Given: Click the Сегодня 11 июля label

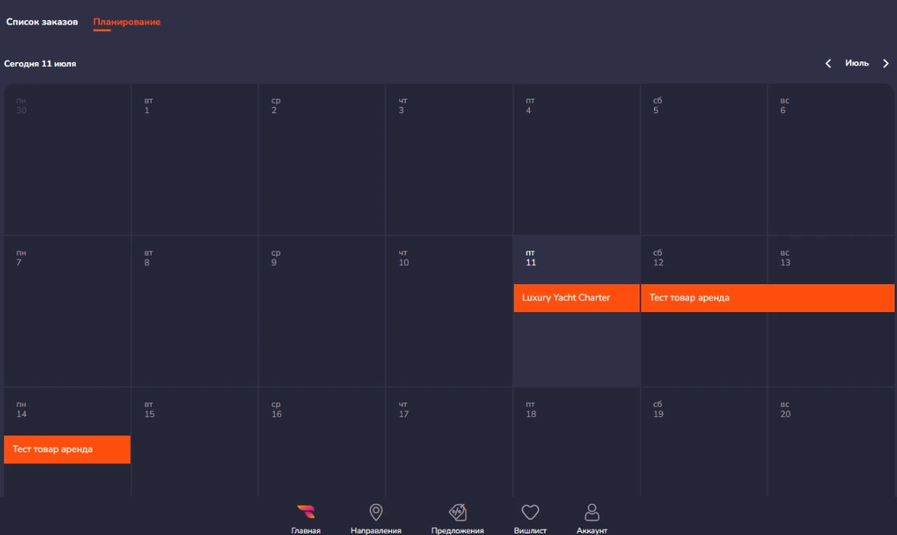Looking at the screenshot, I should pos(41,64).
